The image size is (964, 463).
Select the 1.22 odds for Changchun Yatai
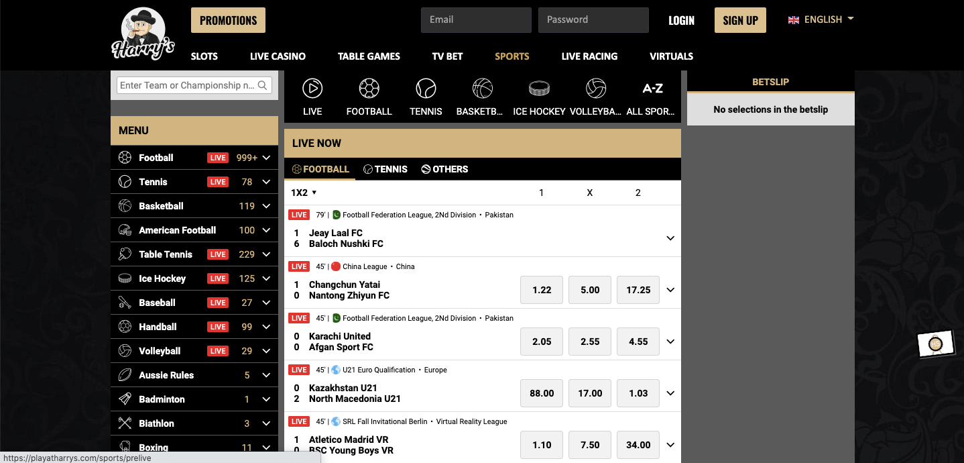click(x=541, y=290)
